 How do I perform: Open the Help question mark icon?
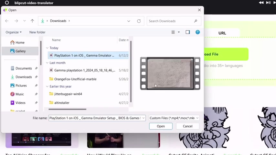point(197,32)
